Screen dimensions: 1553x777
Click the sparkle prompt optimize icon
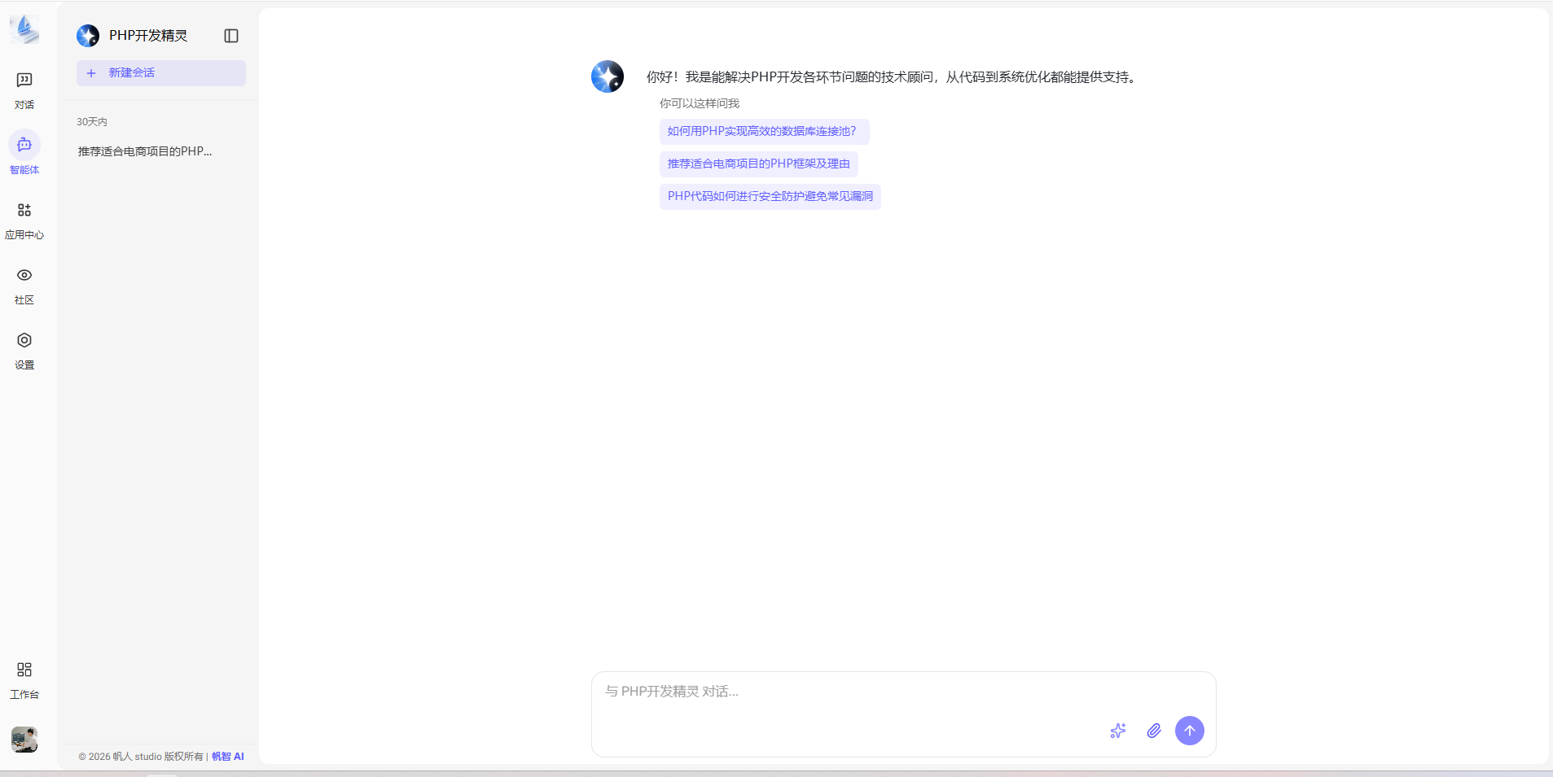pyautogui.click(x=1118, y=731)
